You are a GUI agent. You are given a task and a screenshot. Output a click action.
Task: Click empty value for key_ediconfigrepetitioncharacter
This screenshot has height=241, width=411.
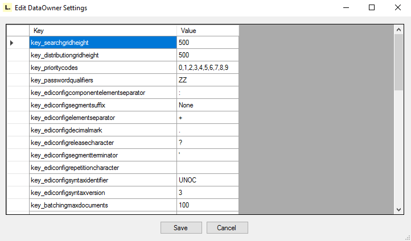207,168
